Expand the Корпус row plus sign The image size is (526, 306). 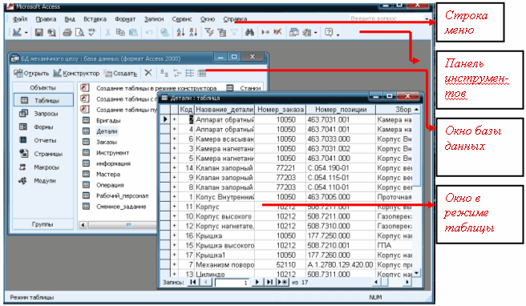pos(174,207)
